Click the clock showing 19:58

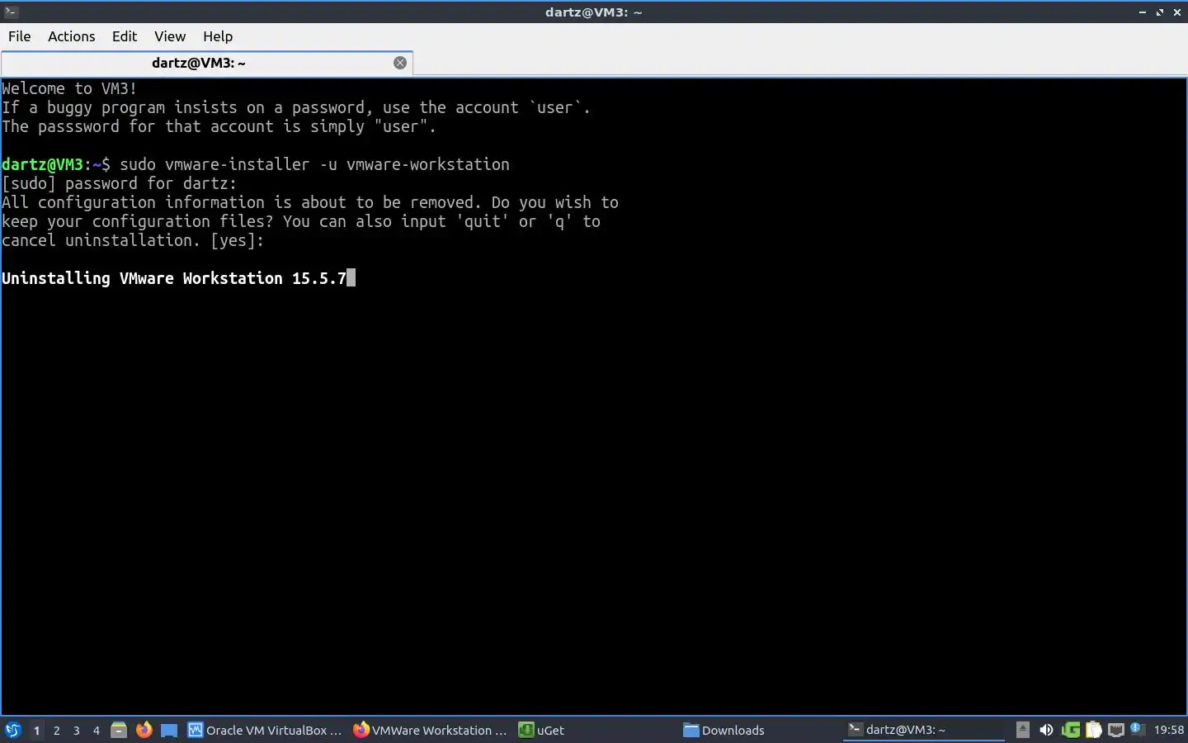tap(1168, 730)
